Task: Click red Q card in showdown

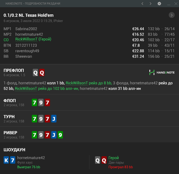Action: click(104, 160)
